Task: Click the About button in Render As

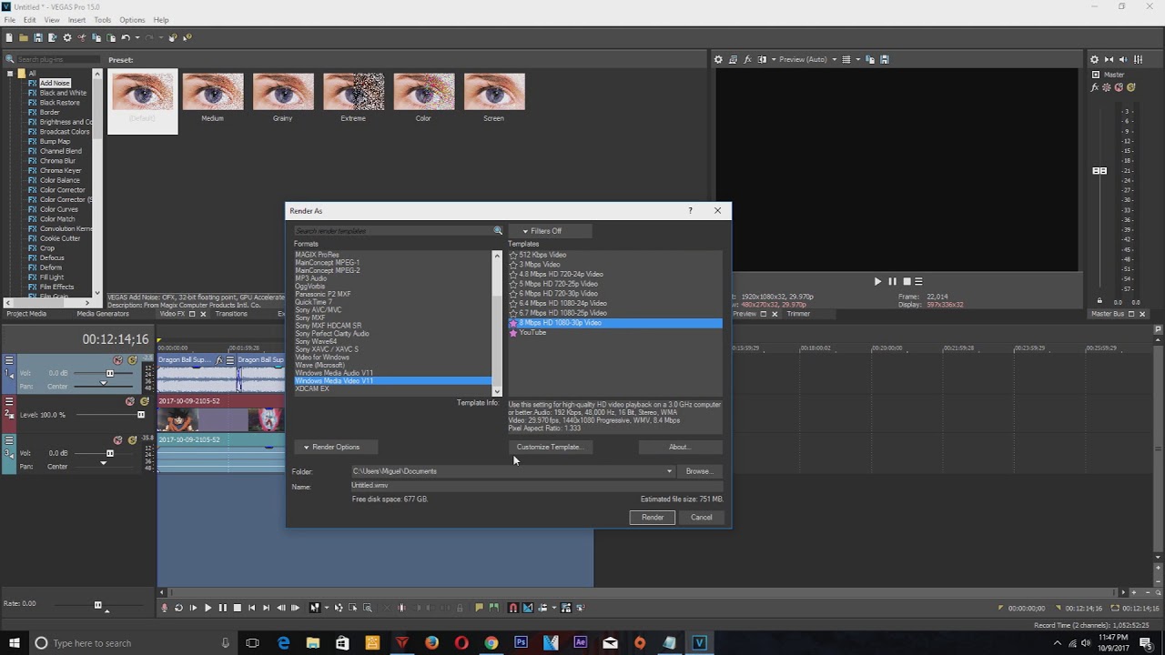Action: tap(679, 447)
